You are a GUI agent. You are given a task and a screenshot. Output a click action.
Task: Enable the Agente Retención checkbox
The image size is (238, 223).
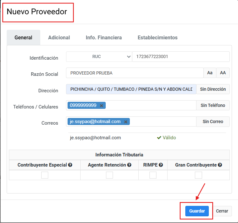pyautogui.click(x=109, y=175)
